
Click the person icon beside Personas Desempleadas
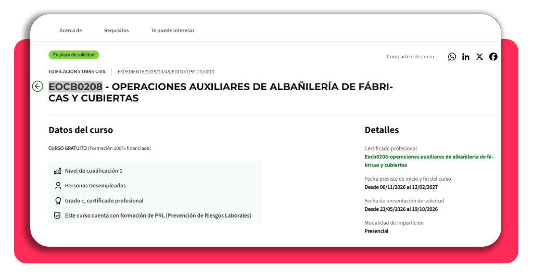click(58, 185)
